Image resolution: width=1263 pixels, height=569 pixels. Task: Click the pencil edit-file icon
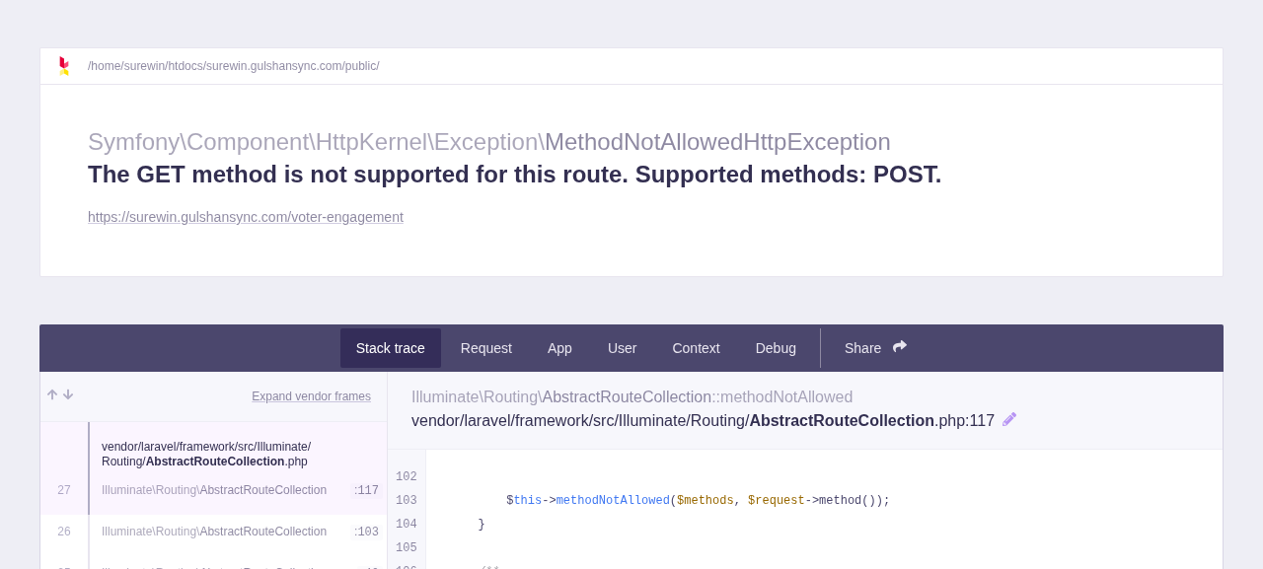(1009, 419)
